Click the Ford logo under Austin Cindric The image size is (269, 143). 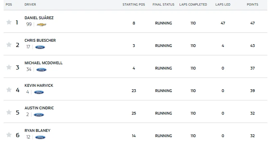39,115
